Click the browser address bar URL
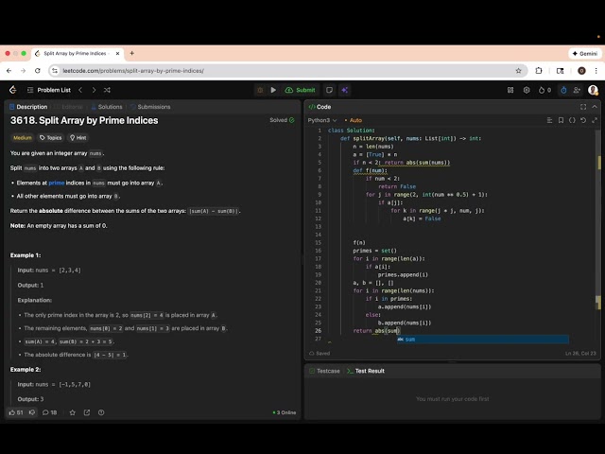The height and width of the screenshot is (454, 605). pyautogui.click(x=132, y=70)
